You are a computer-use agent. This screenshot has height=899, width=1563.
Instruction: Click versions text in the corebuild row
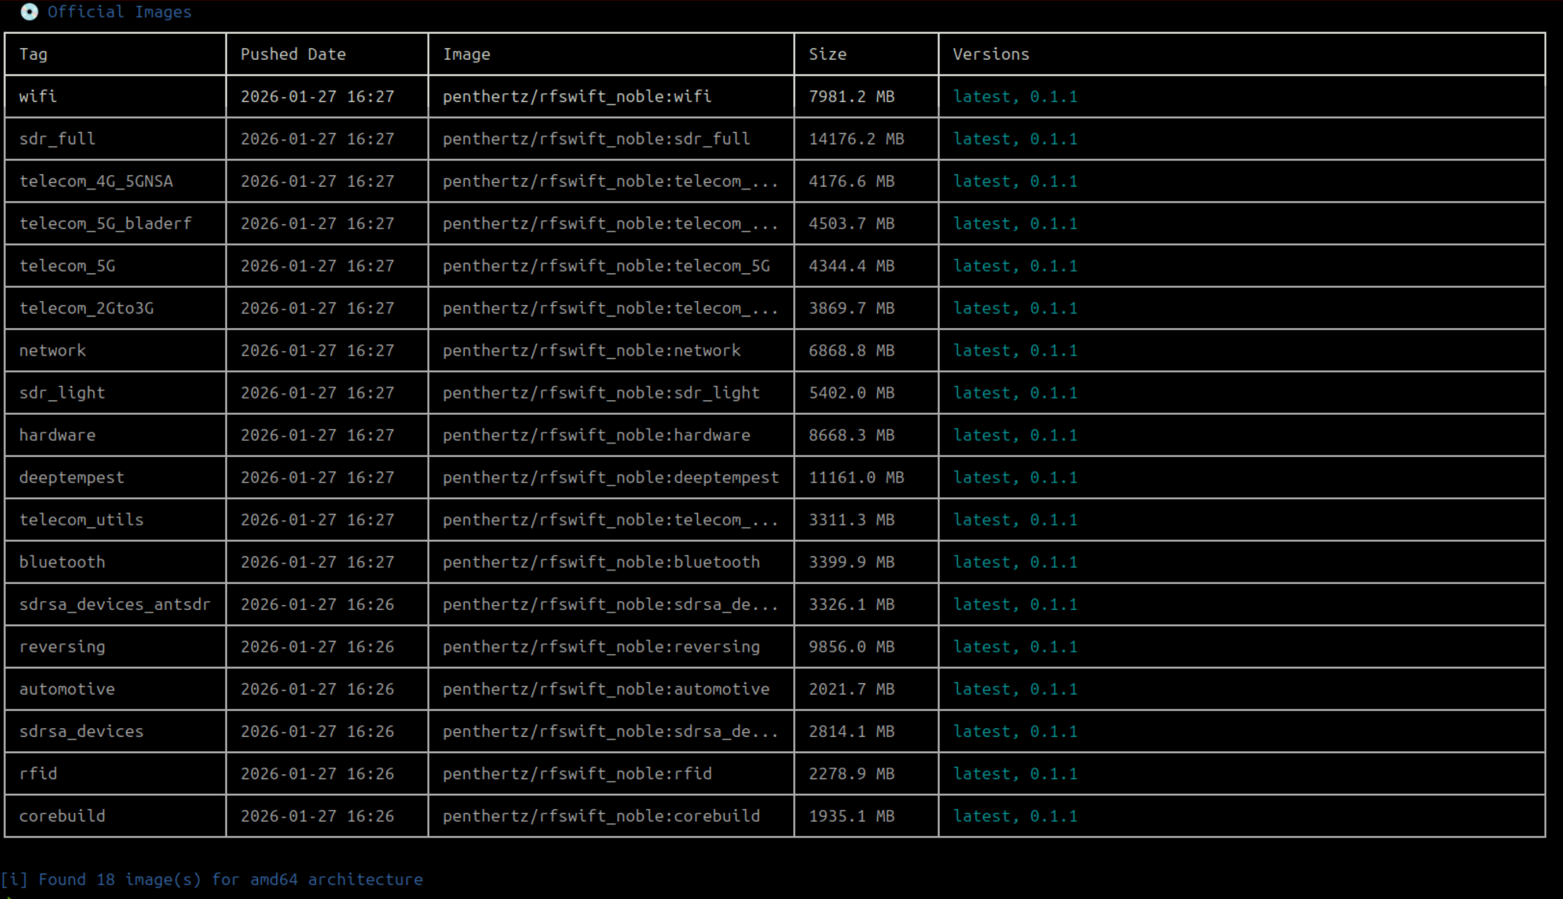[x=1015, y=815]
